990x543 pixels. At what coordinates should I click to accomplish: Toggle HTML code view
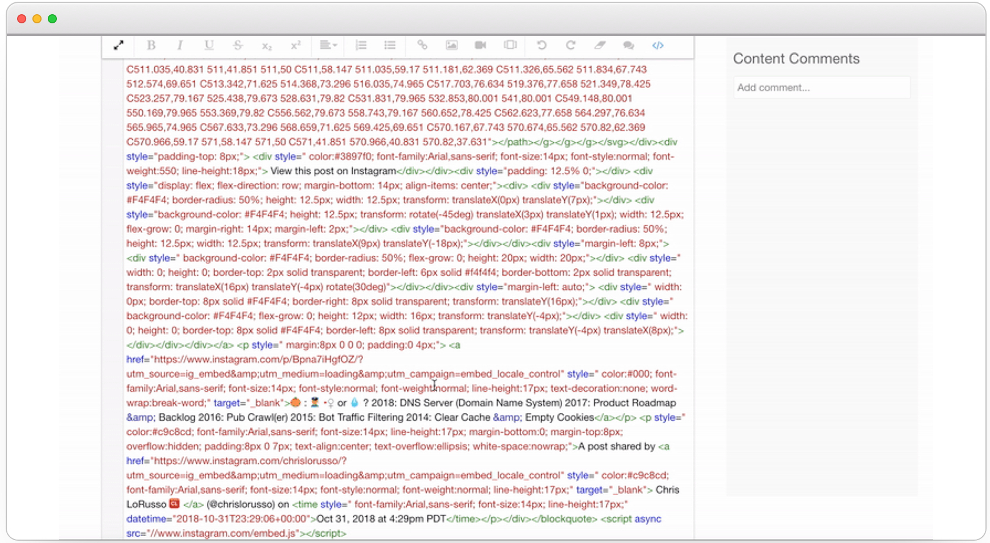(x=658, y=45)
